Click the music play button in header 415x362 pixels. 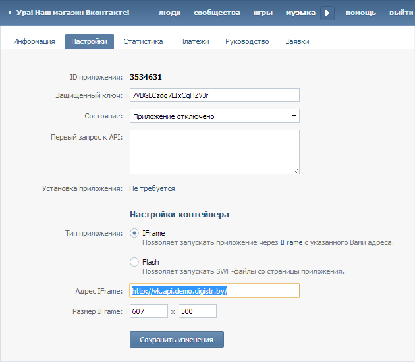pyautogui.click(x=327, y=13)
